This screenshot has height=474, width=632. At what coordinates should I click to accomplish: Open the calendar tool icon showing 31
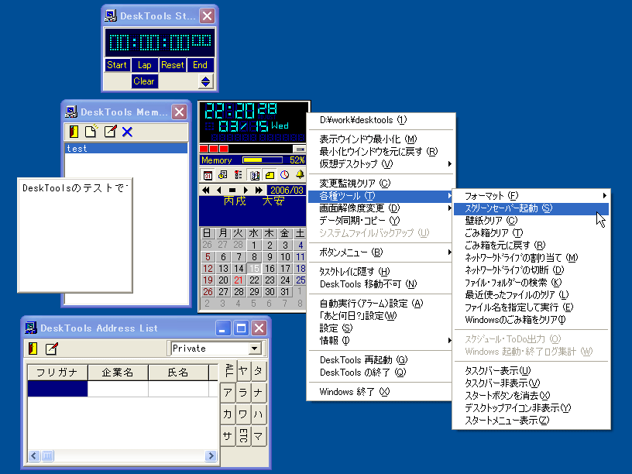click(208, 175)
